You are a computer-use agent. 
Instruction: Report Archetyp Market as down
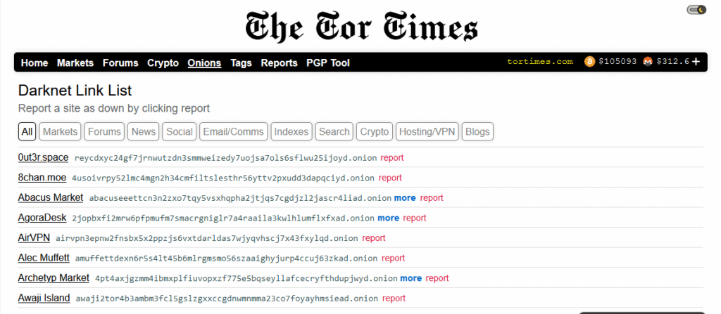pyautogui.click(x=437, y=278)
